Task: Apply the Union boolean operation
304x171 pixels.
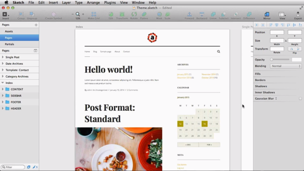Action: coord(213,15)
